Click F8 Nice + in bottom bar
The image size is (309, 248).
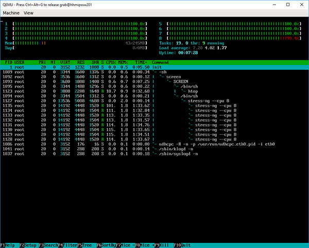145,245
